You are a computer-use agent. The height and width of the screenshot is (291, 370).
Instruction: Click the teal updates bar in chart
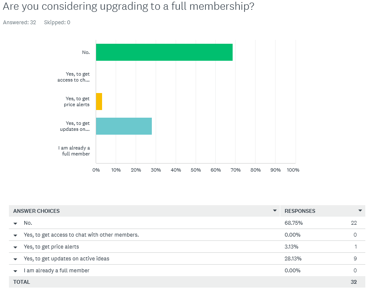coord(124,126)
